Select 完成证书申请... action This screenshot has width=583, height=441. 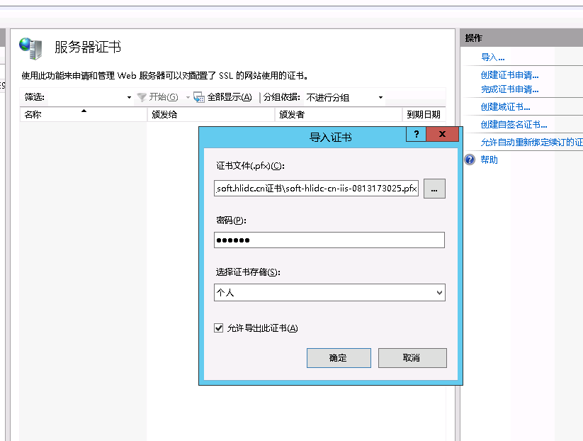coord(509,89)
